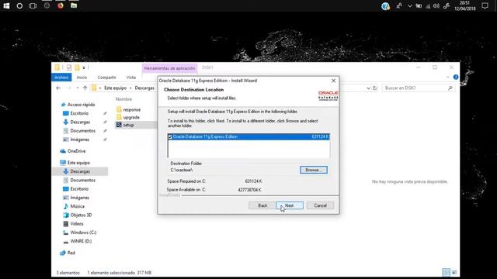Open File Explorer taskbar icon
This screenshot has height=279, width=497.
pyautogui.click(x=74, y=5)
